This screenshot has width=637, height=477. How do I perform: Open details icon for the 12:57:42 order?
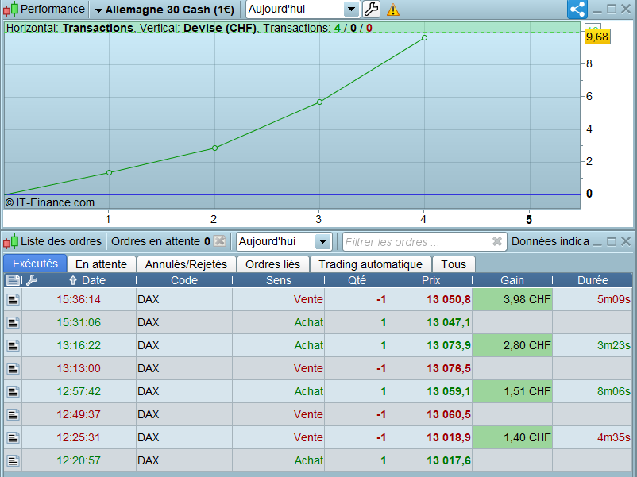click(x=13, y=392)
